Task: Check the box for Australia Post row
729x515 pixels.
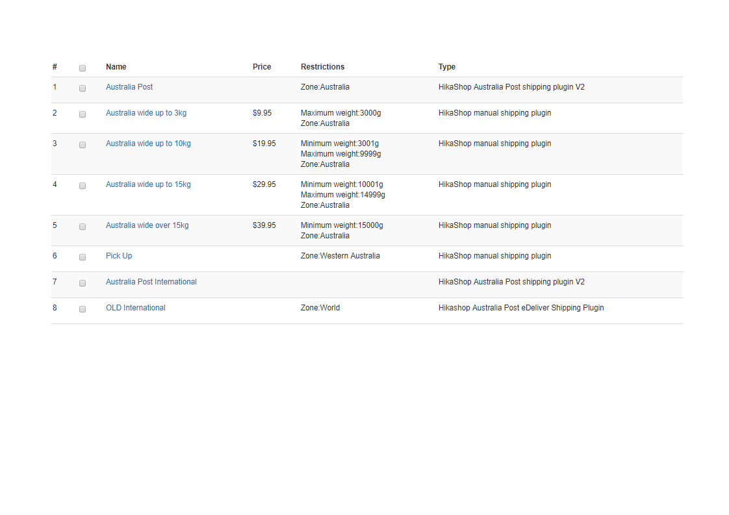Action: tap(83, 88)
